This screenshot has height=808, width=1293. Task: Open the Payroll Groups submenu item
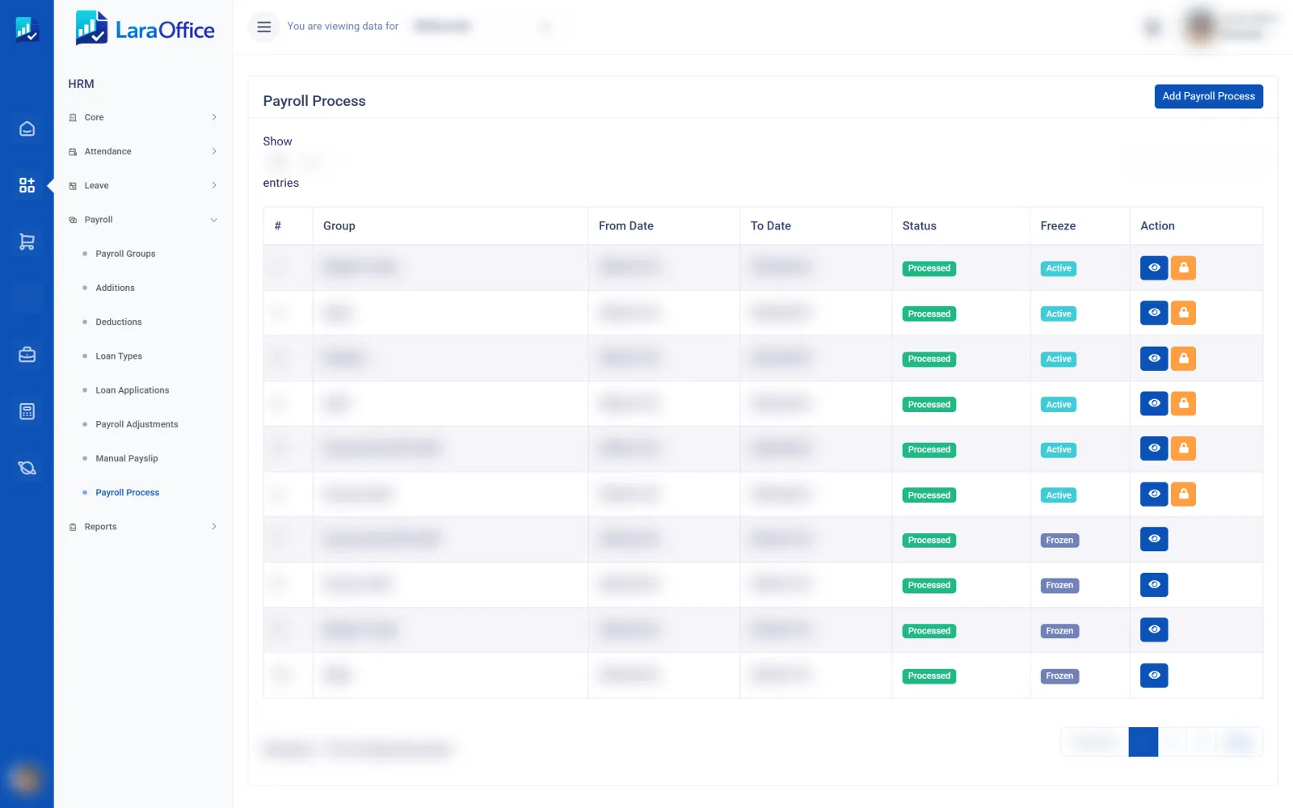(x=125, y=254)
